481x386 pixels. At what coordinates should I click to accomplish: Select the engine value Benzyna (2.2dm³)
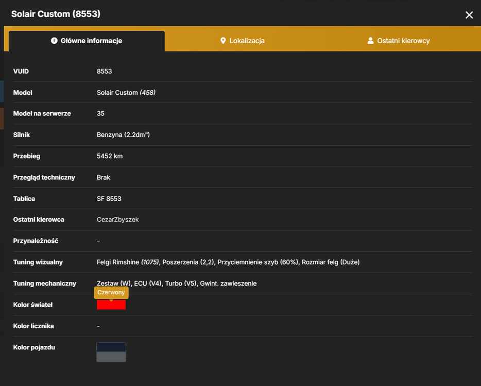[123, 135]
